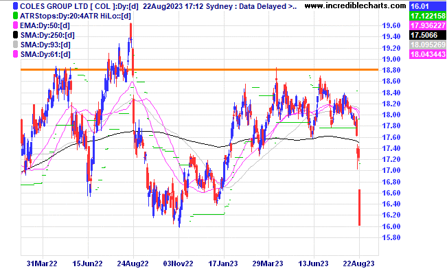Image resolution: width=447 pixels, height=271 pixels.
Task: Click the 18.40 price axis label
Action: click(391, 93)
